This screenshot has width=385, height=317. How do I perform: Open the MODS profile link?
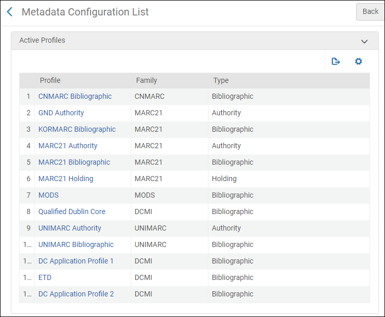(48, 195)
